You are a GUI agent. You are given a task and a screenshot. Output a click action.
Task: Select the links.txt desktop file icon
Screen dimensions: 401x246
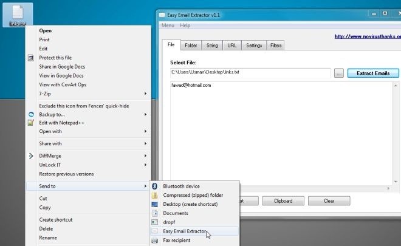18,15
